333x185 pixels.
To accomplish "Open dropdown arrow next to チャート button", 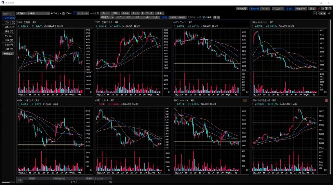I will pos(142,13).
